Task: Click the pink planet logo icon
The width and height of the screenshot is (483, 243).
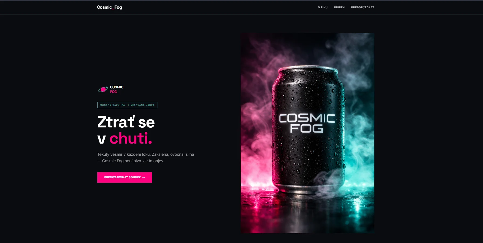Action: [x=103, y=89]
